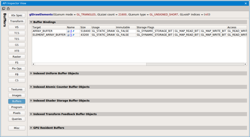The image size is (250, 137).
Task: Toggle the lock icon in the toolbar
Action: (8, 9)
